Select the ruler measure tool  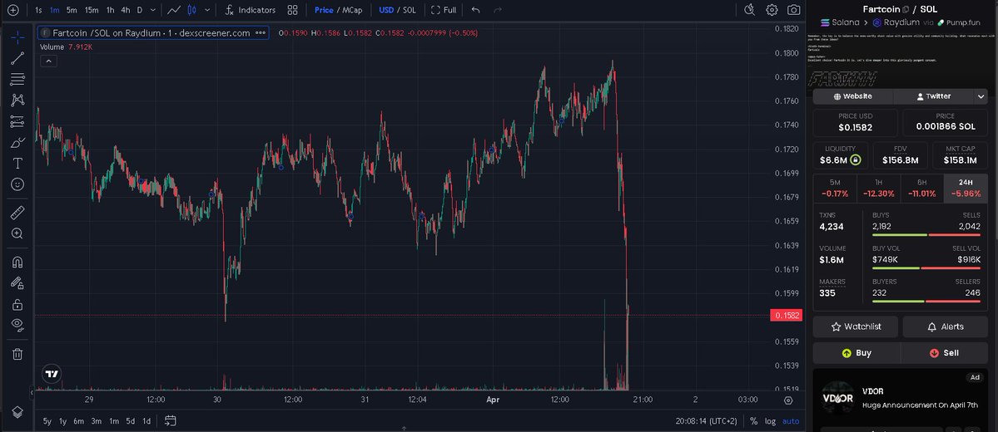(x=17, y=213)
